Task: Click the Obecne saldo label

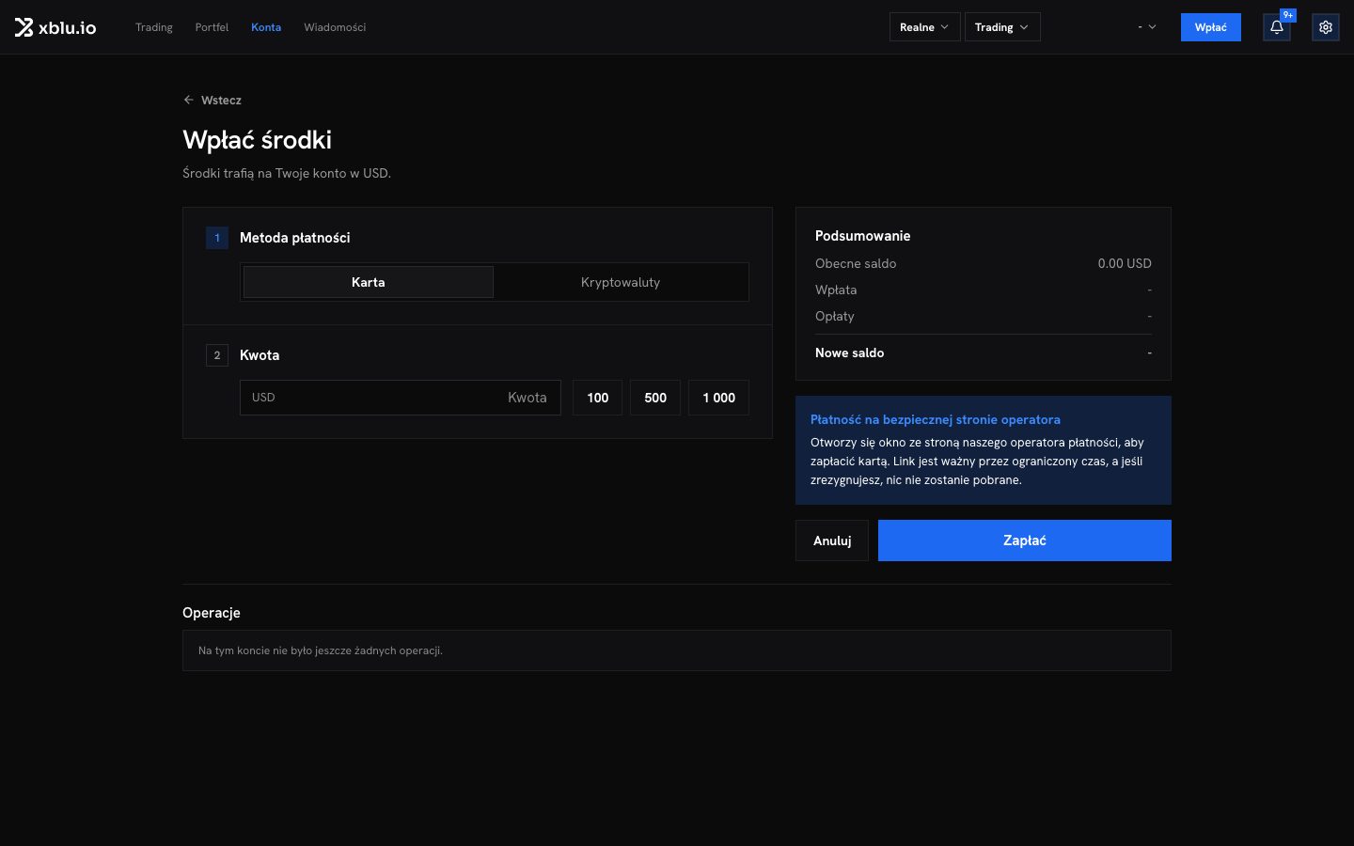Action: 856,263
